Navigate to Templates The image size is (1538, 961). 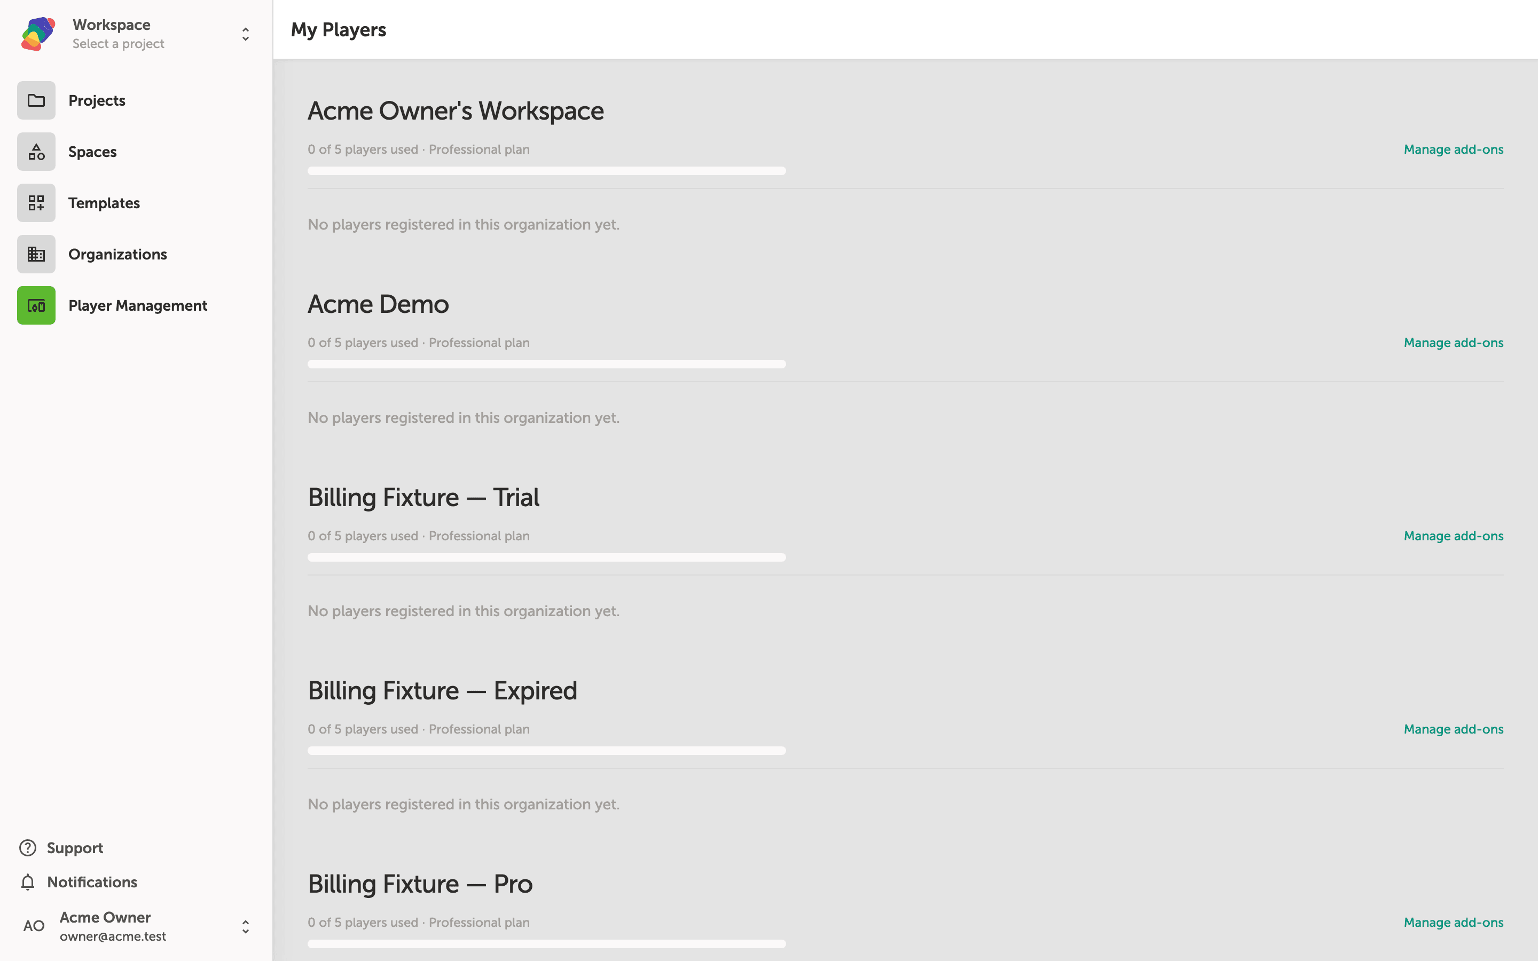point(104,203)
